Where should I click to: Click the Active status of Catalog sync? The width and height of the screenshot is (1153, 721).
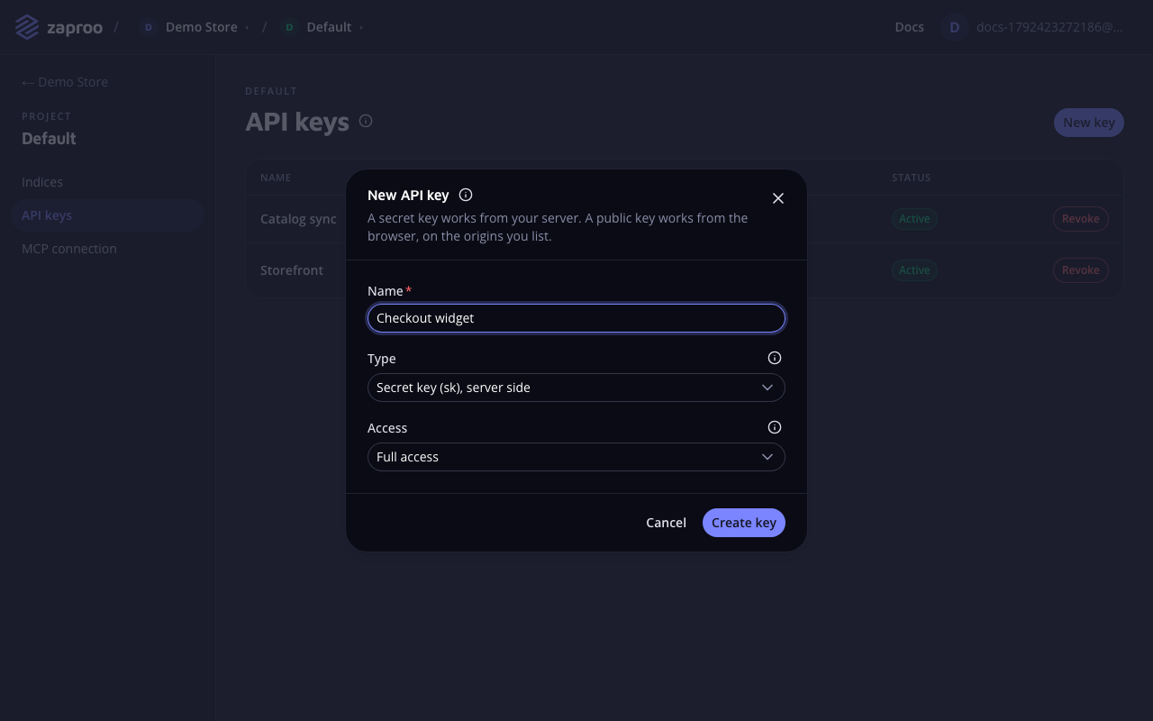[914, 219]
